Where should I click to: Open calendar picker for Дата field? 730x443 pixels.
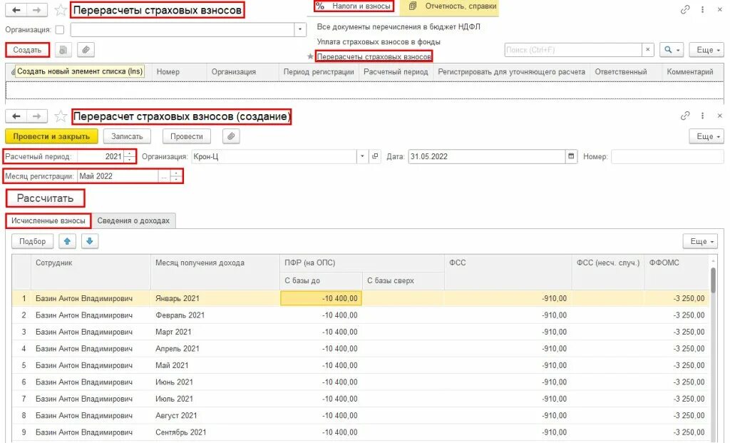571,156
